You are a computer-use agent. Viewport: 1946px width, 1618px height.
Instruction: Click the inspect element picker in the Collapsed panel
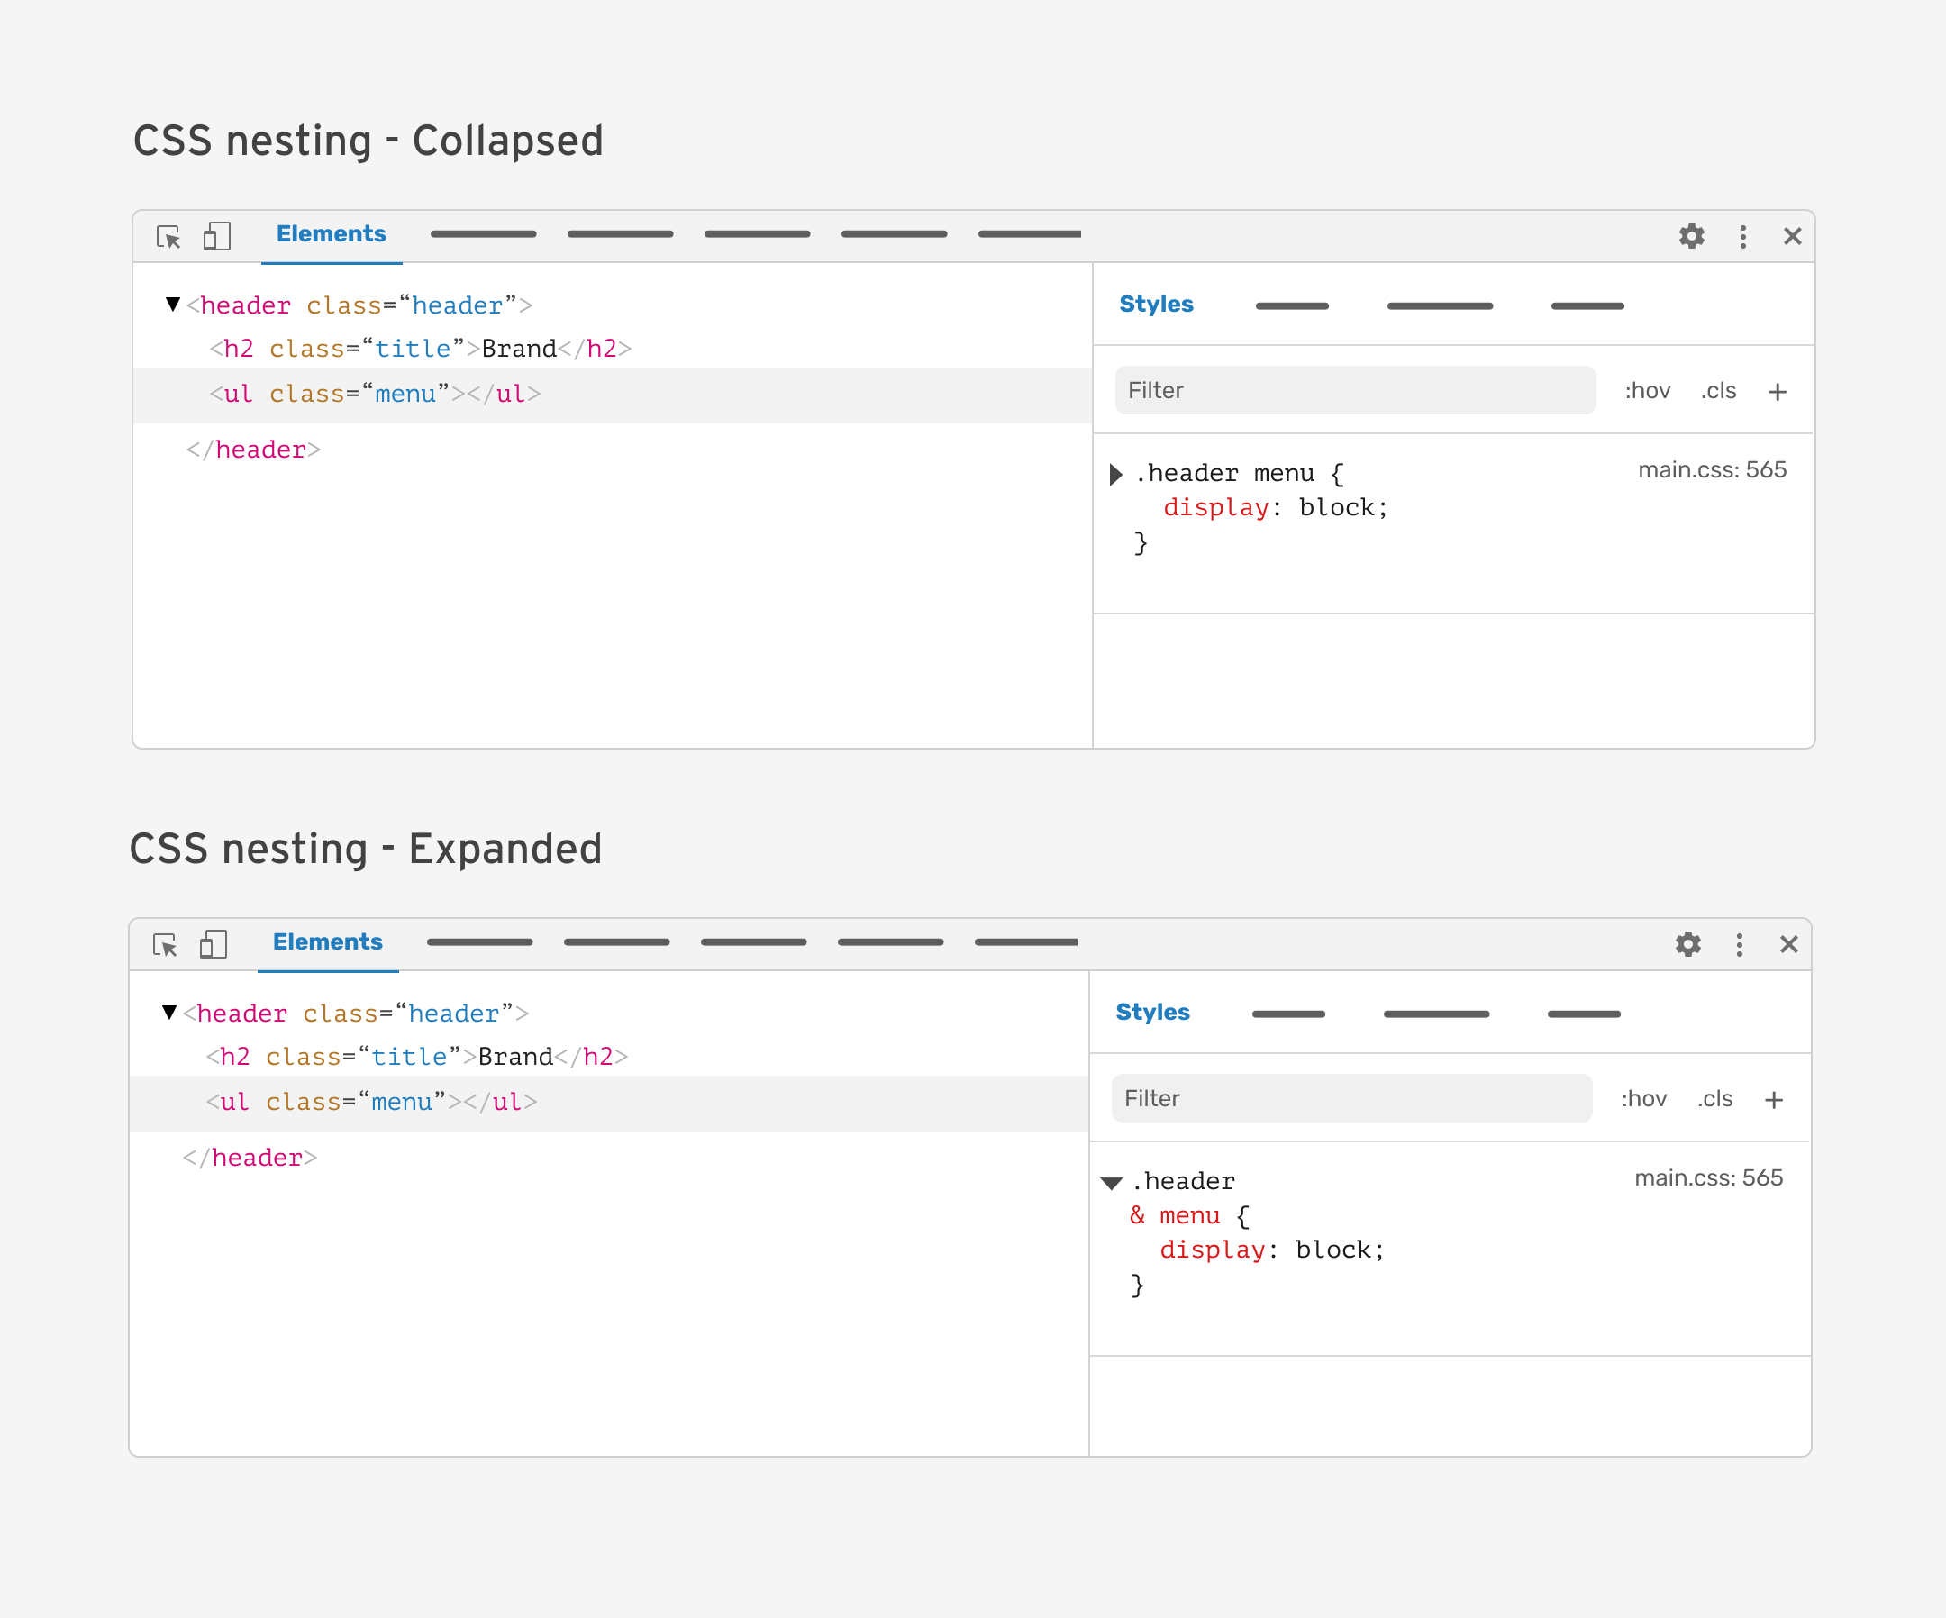168,236
